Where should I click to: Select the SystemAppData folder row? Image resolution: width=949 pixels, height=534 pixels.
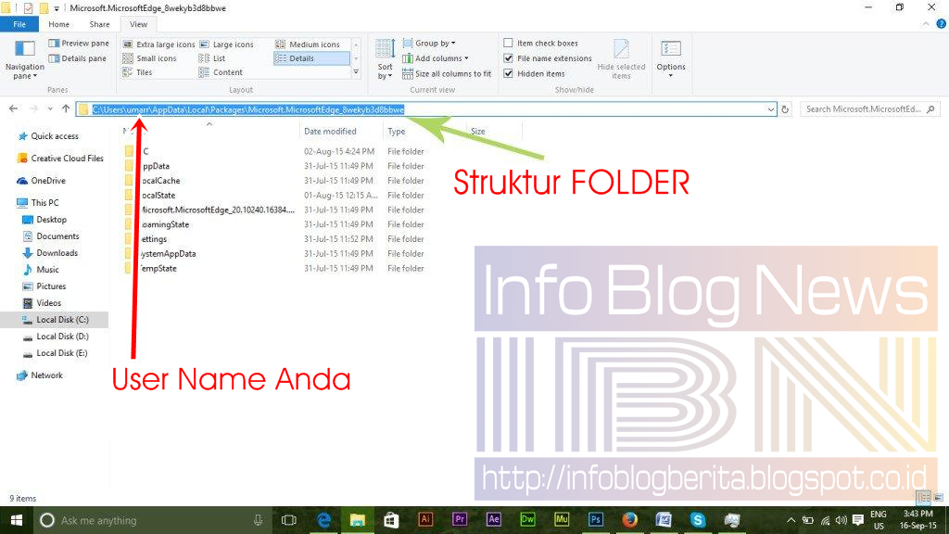(275, 254)
